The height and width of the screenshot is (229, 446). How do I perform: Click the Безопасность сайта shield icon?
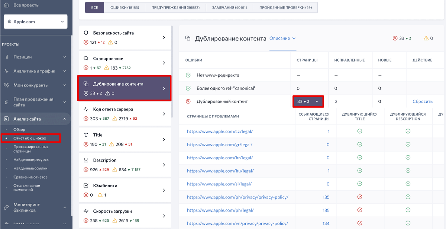point(86,33)
